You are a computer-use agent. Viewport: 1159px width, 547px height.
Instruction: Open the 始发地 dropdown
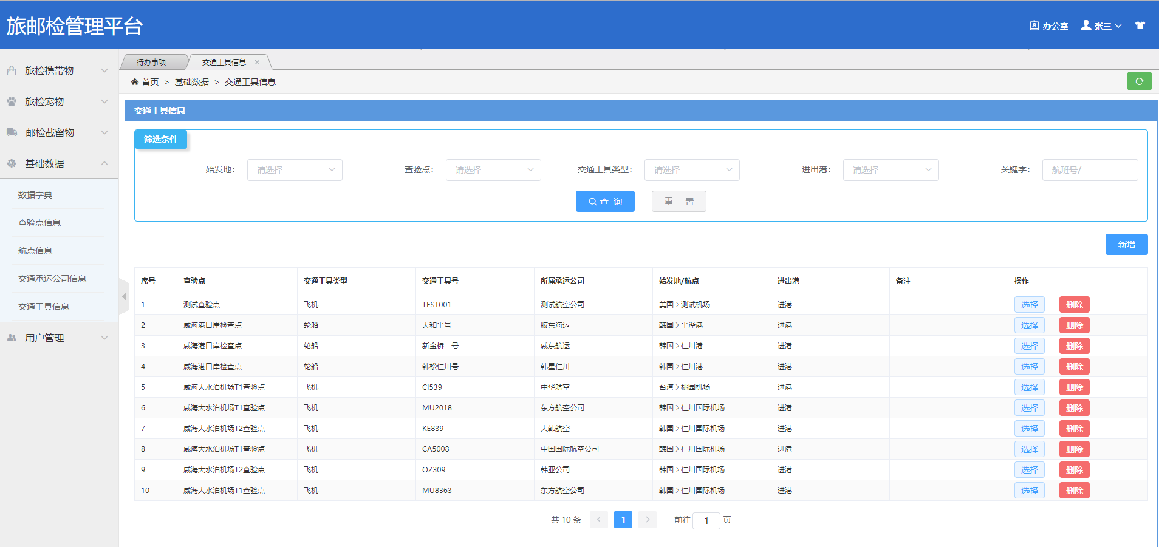295,170
